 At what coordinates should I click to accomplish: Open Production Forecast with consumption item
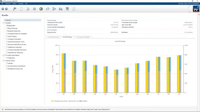(17, 34)
